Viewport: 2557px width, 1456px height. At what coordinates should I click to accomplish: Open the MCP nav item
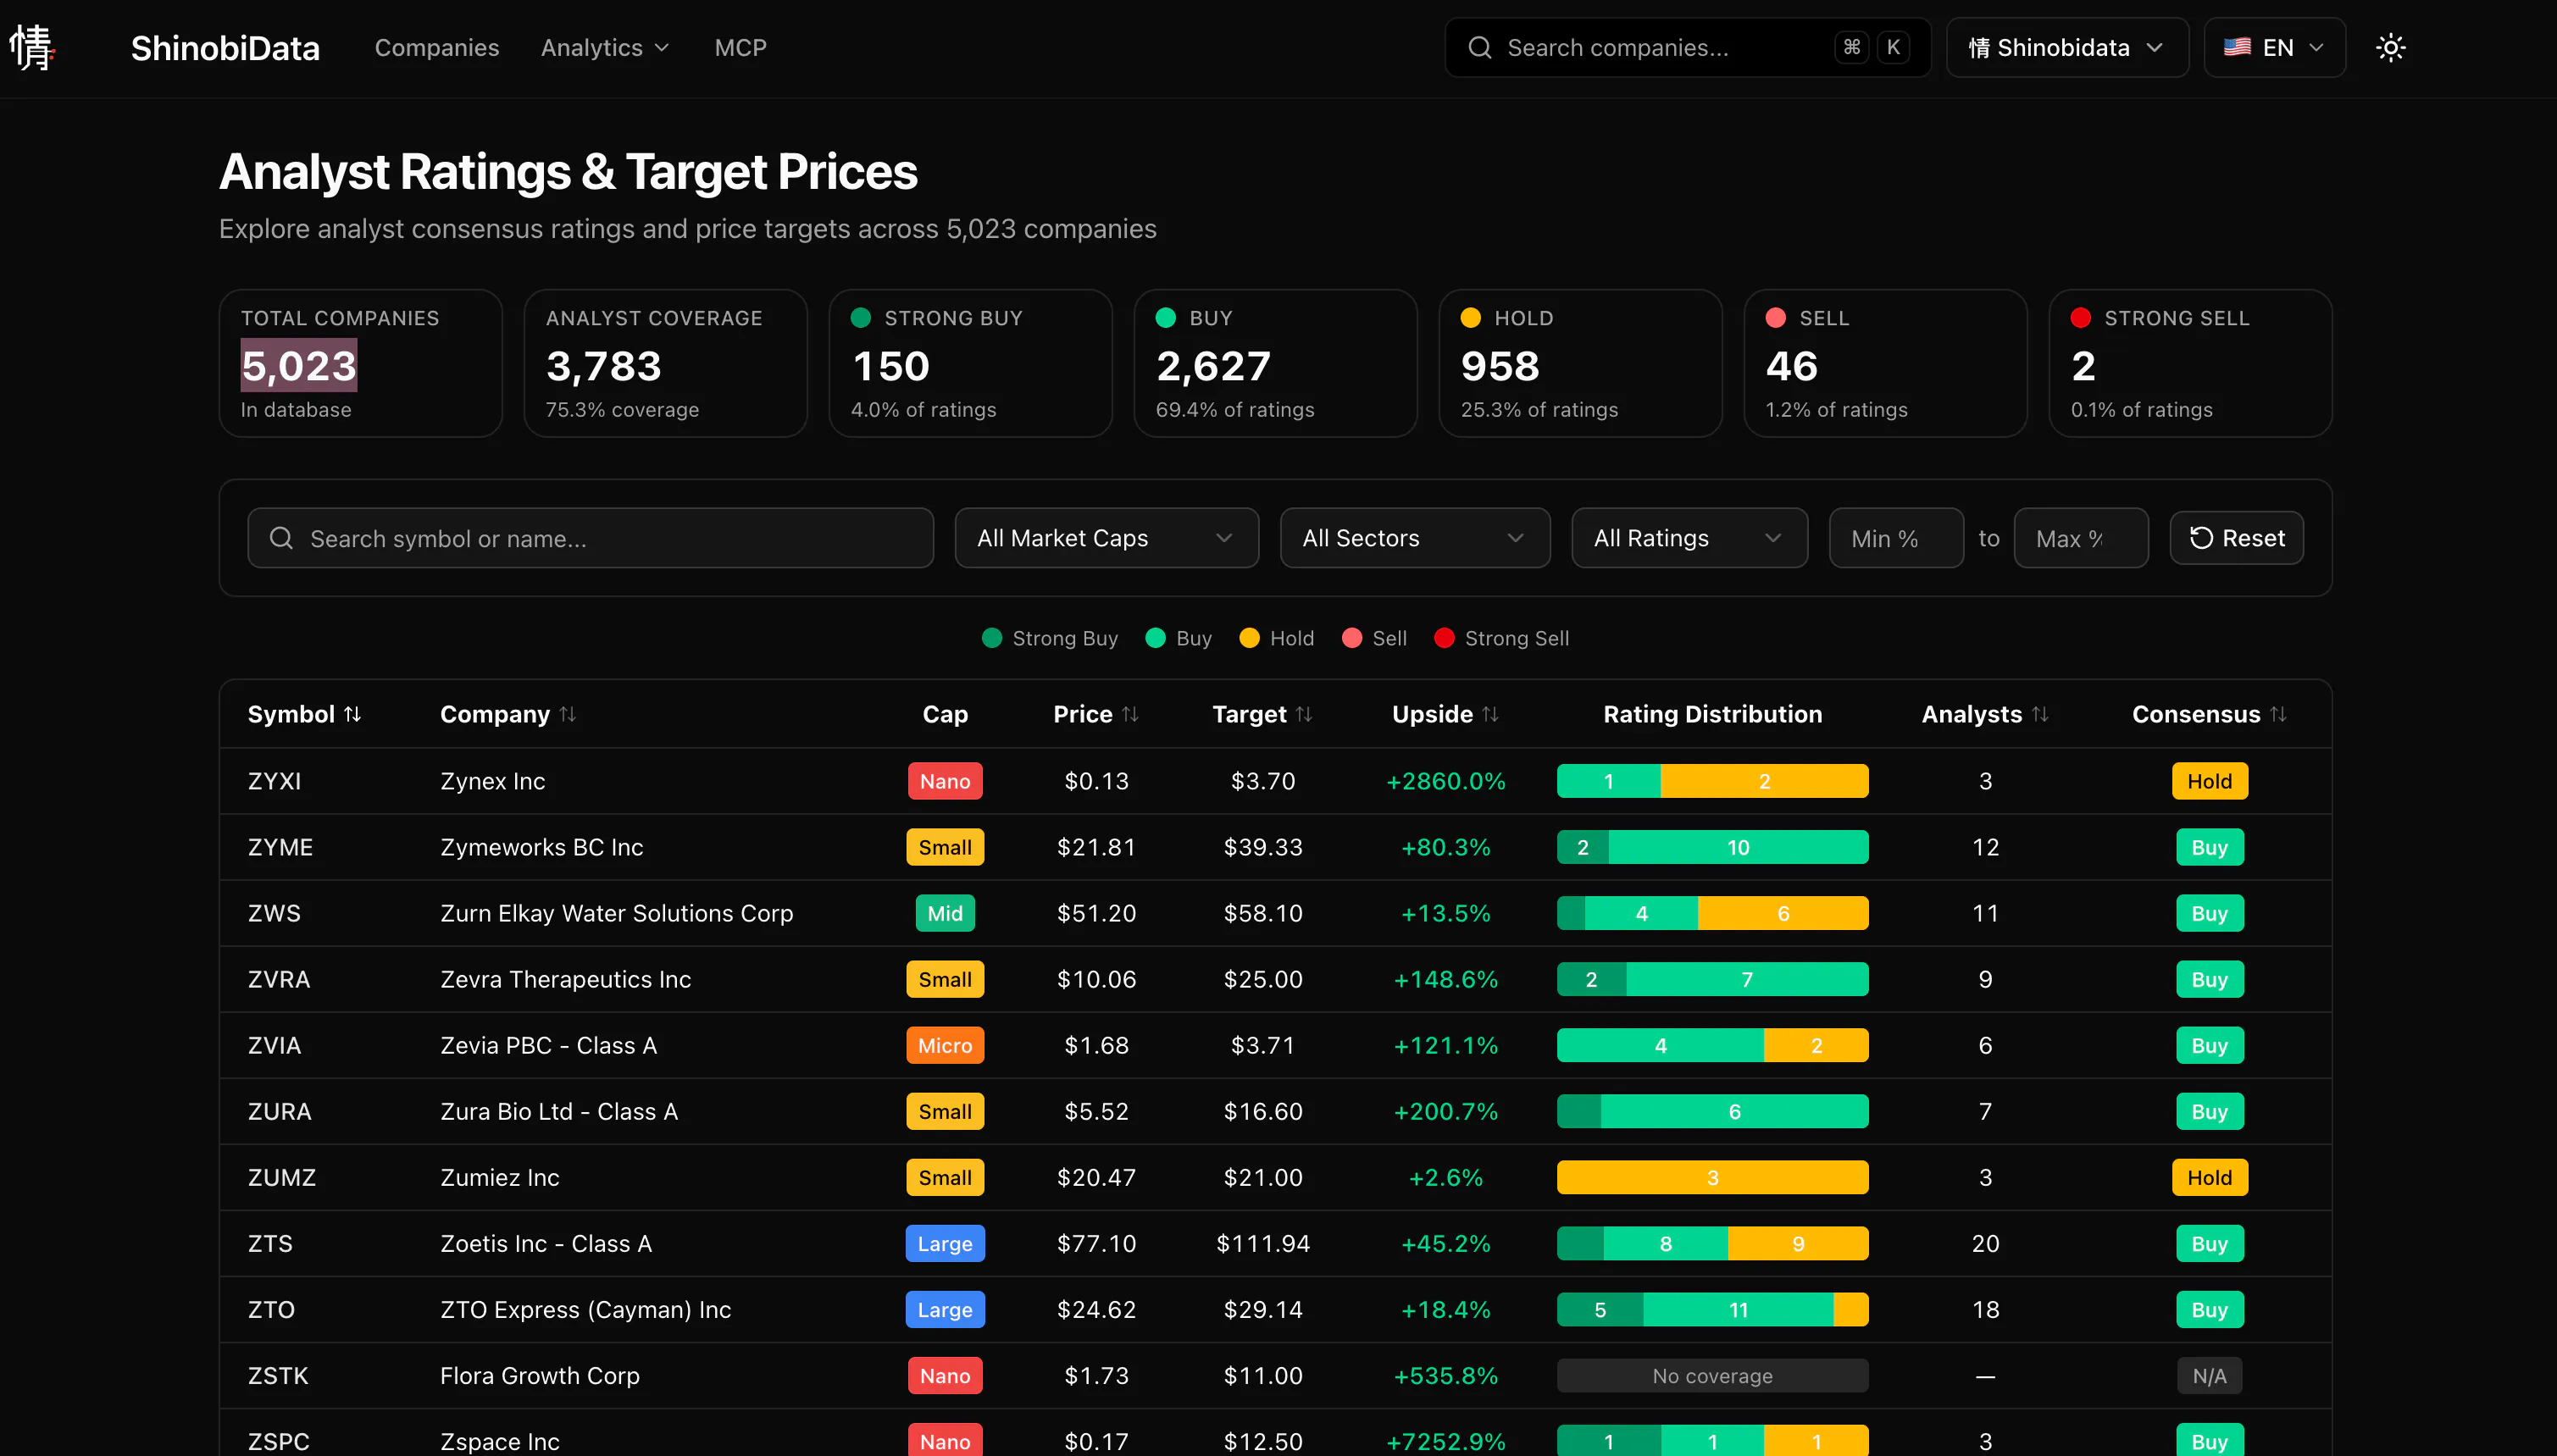click(740, 47)
